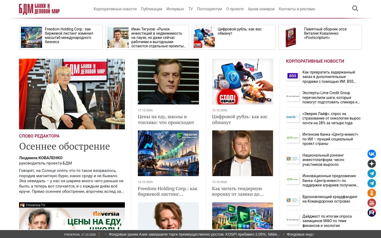Click the Центр-инвест logo beside «Инновационные предложения»
Screen dimensions: 381x238
(x=293, y=179)
